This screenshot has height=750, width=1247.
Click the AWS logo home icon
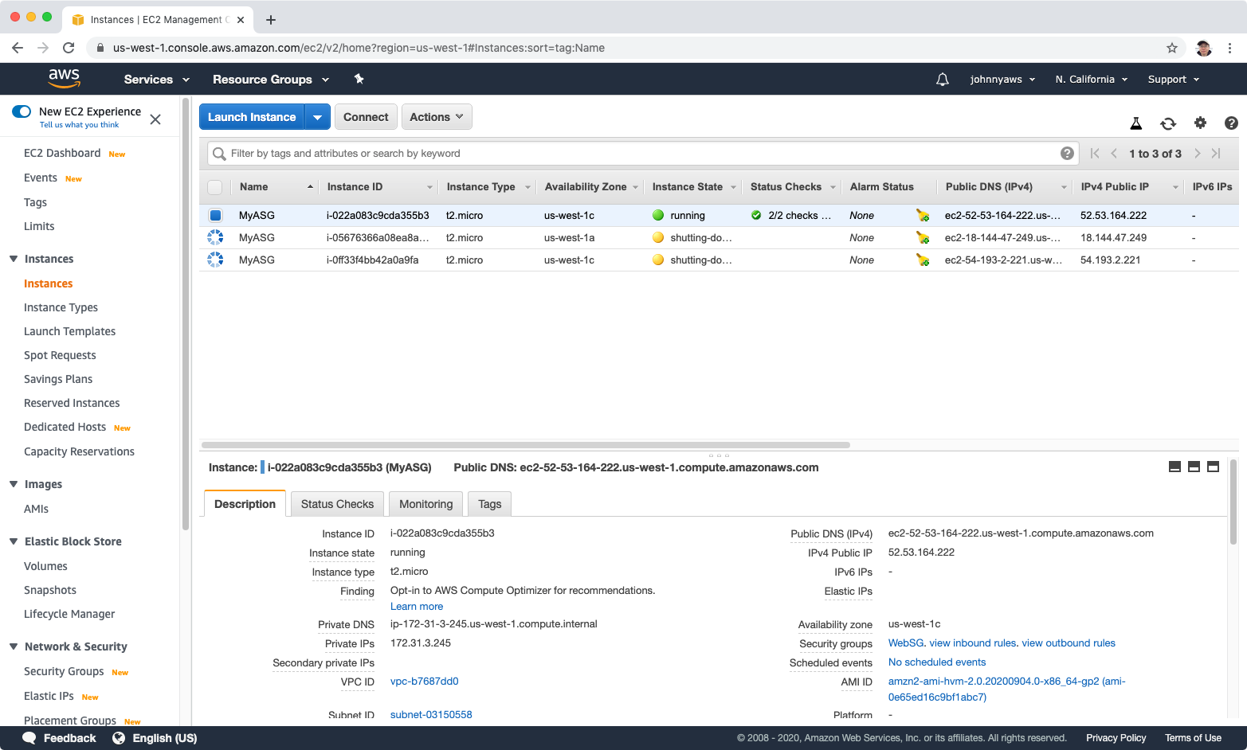point(64,78)
